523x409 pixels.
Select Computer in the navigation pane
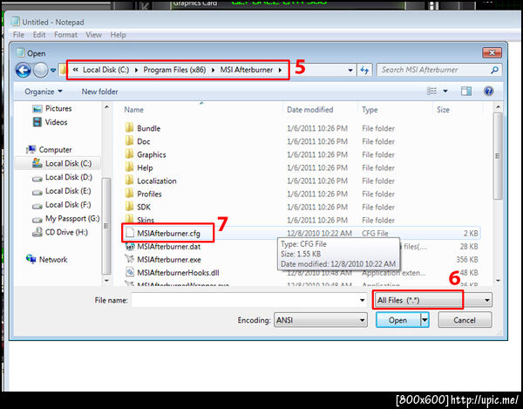pos(49,149)
